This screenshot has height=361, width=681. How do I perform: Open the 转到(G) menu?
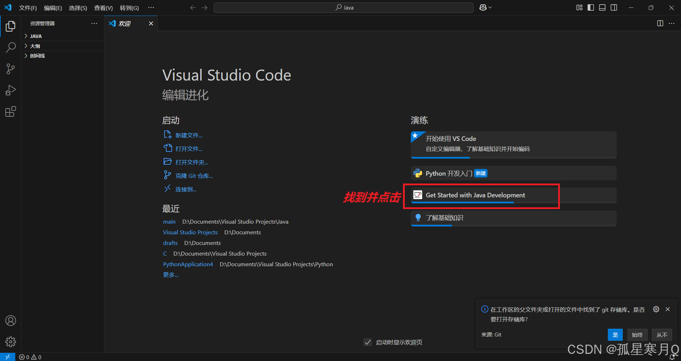129,8
